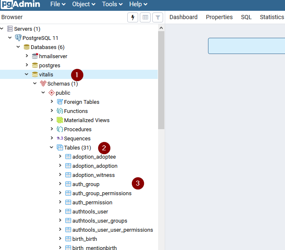This screenshot has height=250, width=285.
Task: Select the authtools_user table
Action: point(90,211)
